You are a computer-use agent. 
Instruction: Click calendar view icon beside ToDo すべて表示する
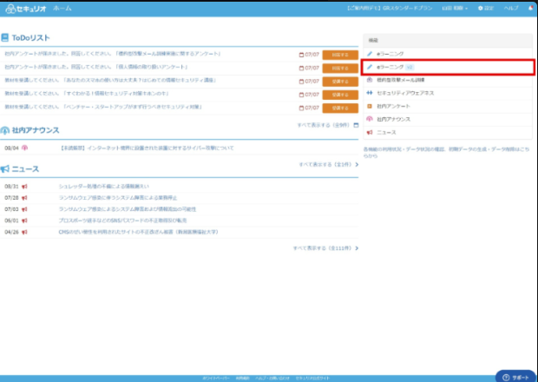point(356,125)
